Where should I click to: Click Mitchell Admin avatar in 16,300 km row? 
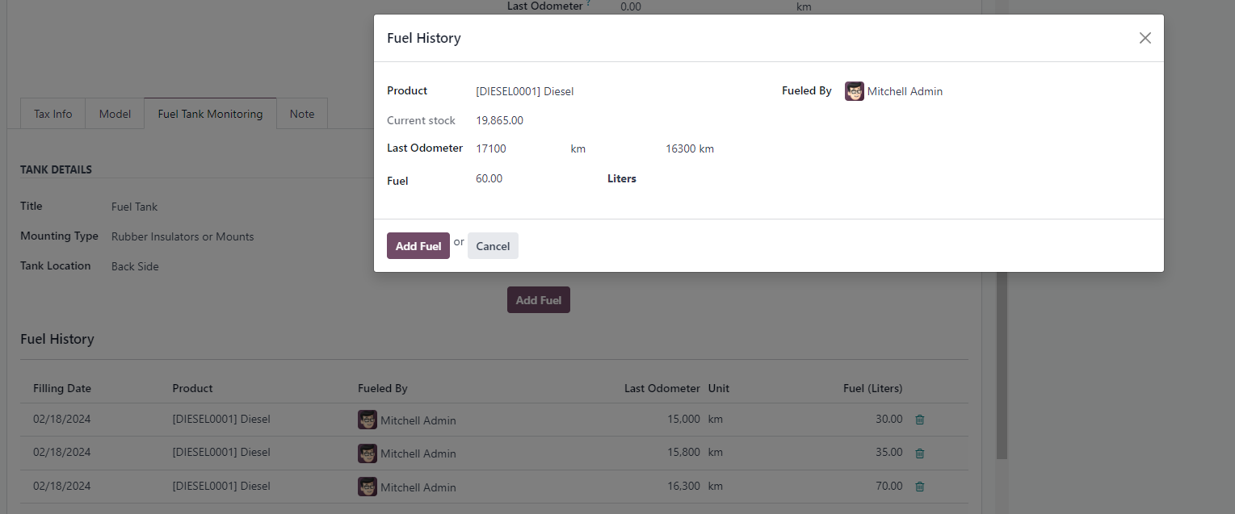pos(368,487)
